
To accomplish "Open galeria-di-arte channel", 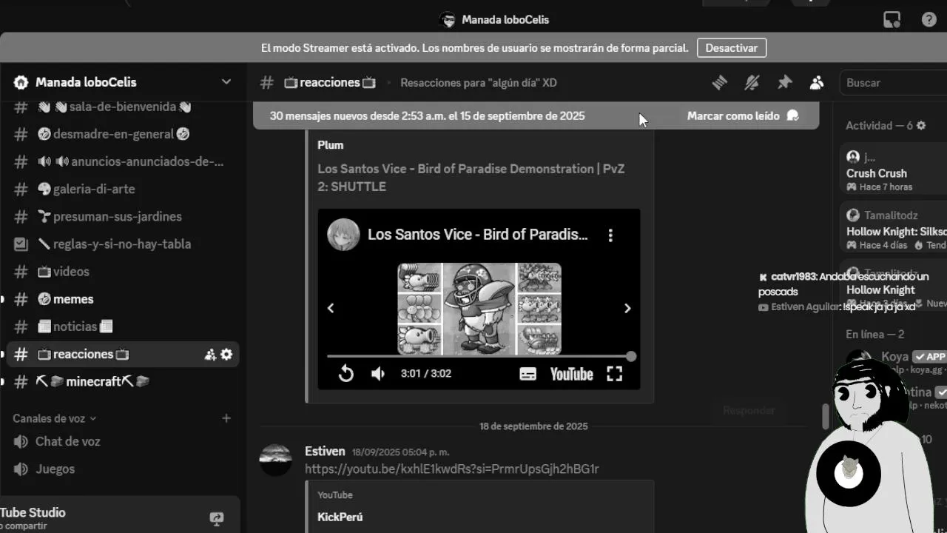I will (x=122, y=189).
